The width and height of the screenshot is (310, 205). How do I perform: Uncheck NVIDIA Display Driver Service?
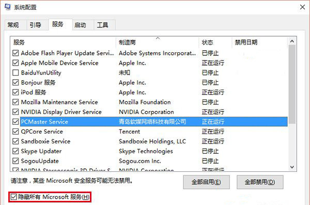point(16,112)
